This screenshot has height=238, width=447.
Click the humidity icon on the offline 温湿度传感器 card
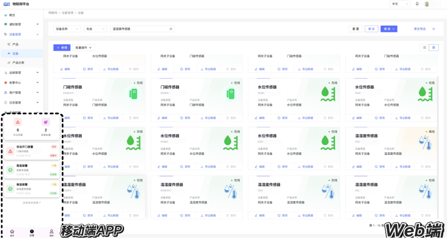pyautogui.click(x=425, y=142)
